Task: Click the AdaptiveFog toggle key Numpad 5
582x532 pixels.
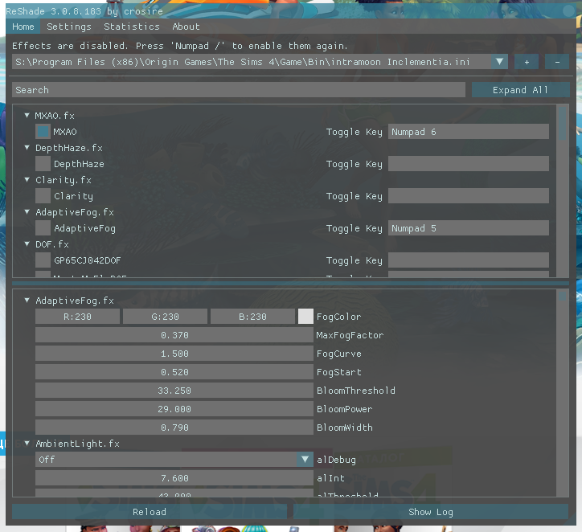Action: tap(469, 227)
